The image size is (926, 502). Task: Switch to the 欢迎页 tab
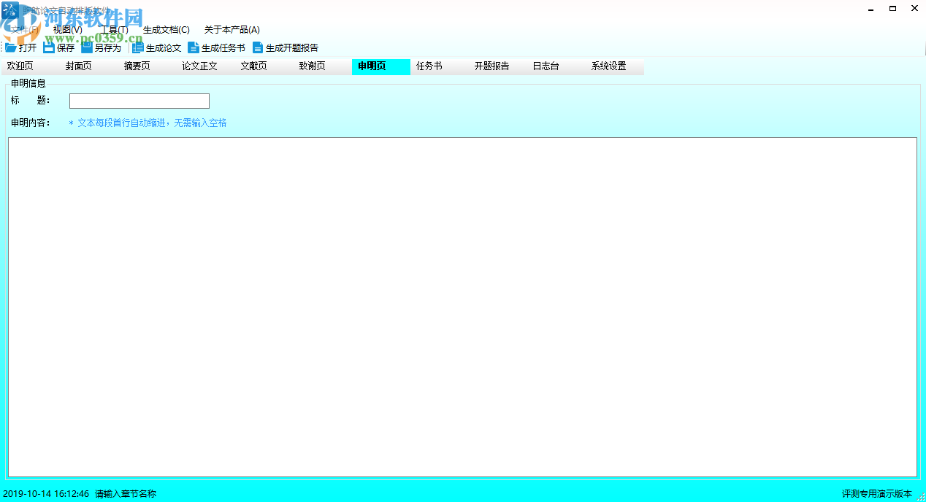[x=30, y=66]
